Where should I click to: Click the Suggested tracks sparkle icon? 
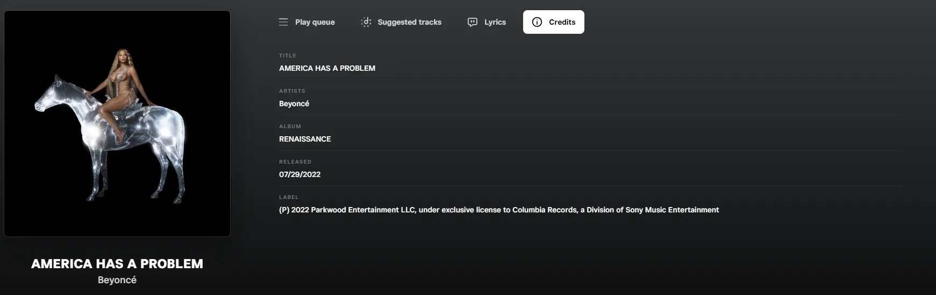pyautogui.click(x=366, y=22)
